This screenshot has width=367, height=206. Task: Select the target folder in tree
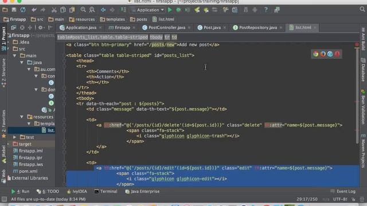click(25, 144)
